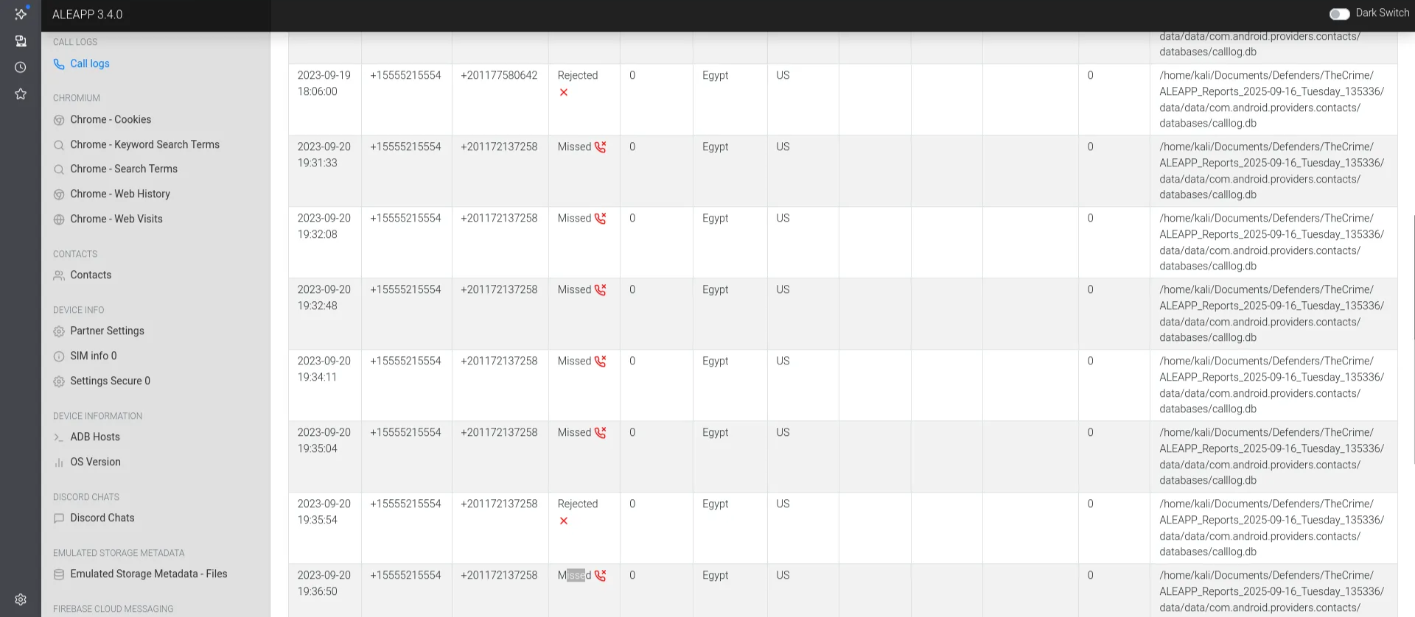Click terminal icon beside ADB Hosts
The image size is (1415, 617).
[x=59, y=437]
